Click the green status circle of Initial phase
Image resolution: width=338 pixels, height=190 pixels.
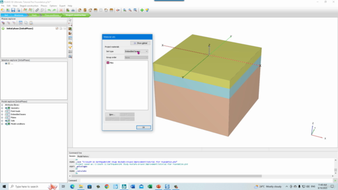(x=3, y=28)
